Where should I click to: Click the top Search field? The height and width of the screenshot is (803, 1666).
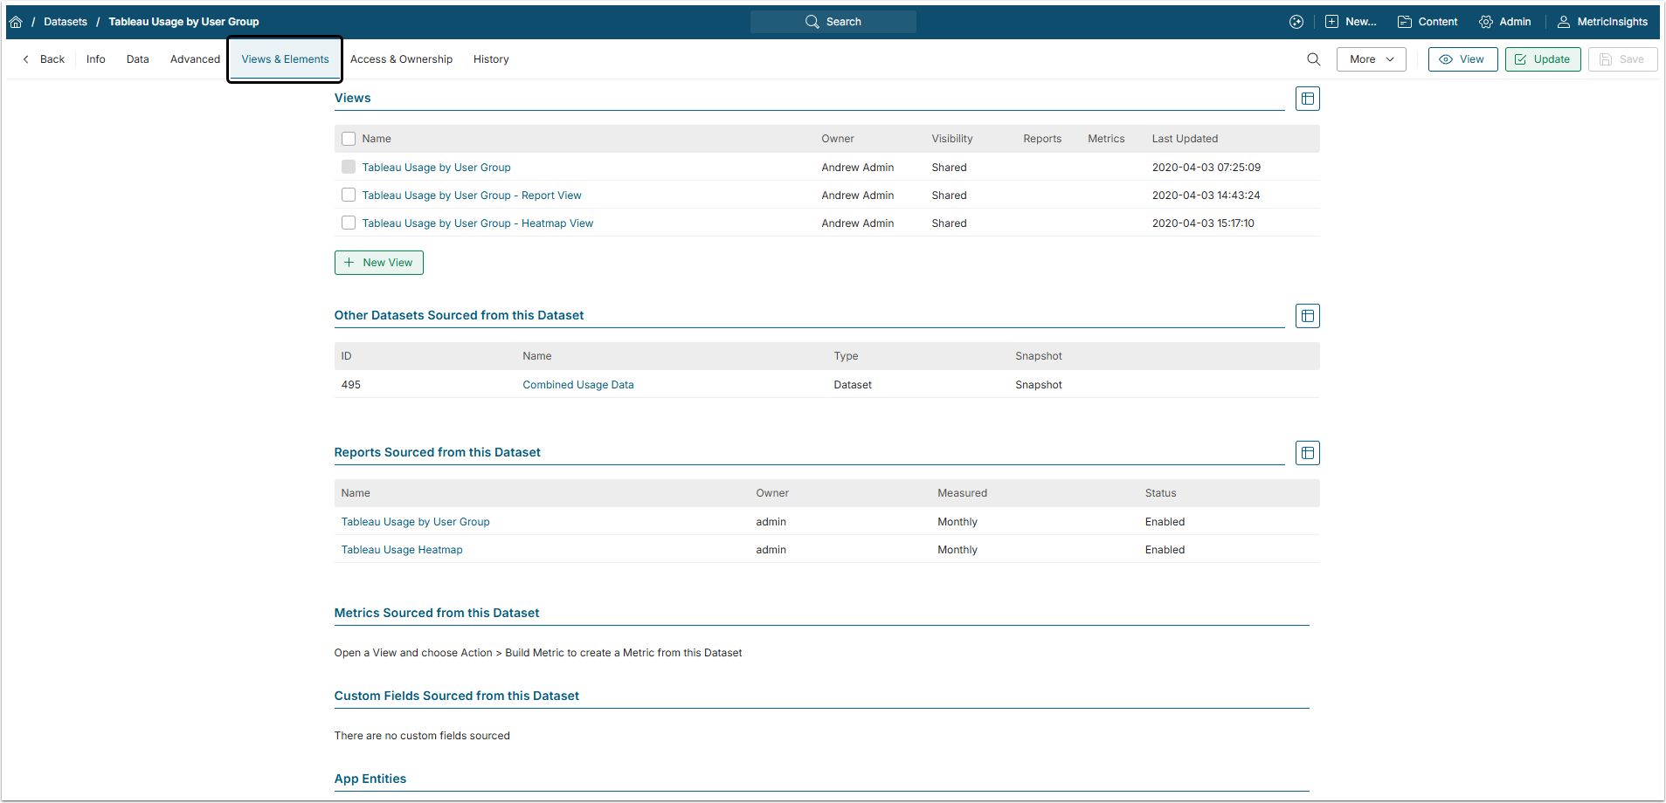833,22
